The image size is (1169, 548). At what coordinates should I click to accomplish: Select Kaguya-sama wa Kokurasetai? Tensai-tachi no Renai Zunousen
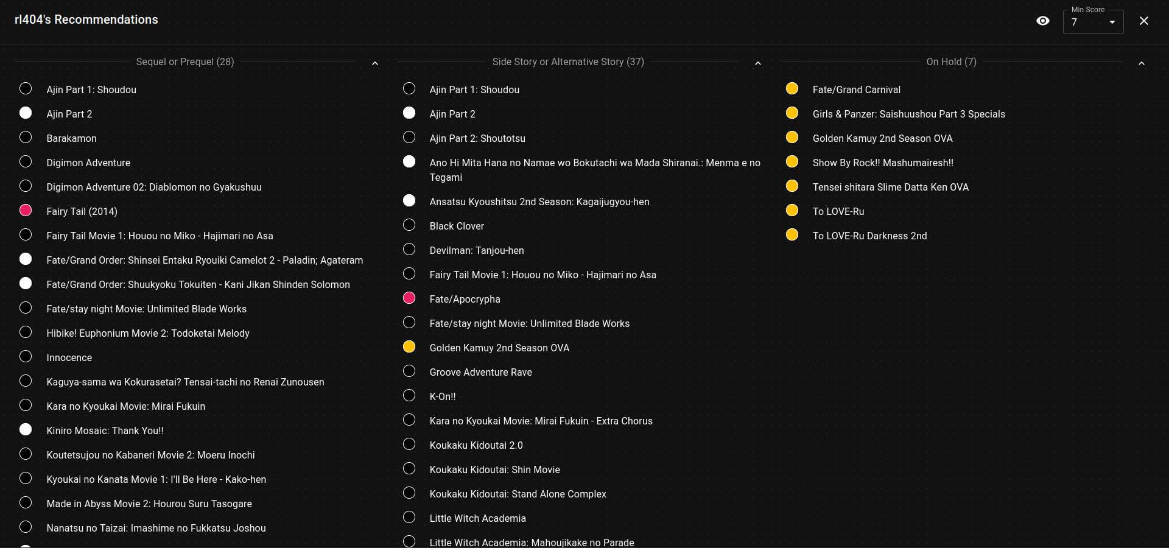pyautogui.click(x=185, y=382)
